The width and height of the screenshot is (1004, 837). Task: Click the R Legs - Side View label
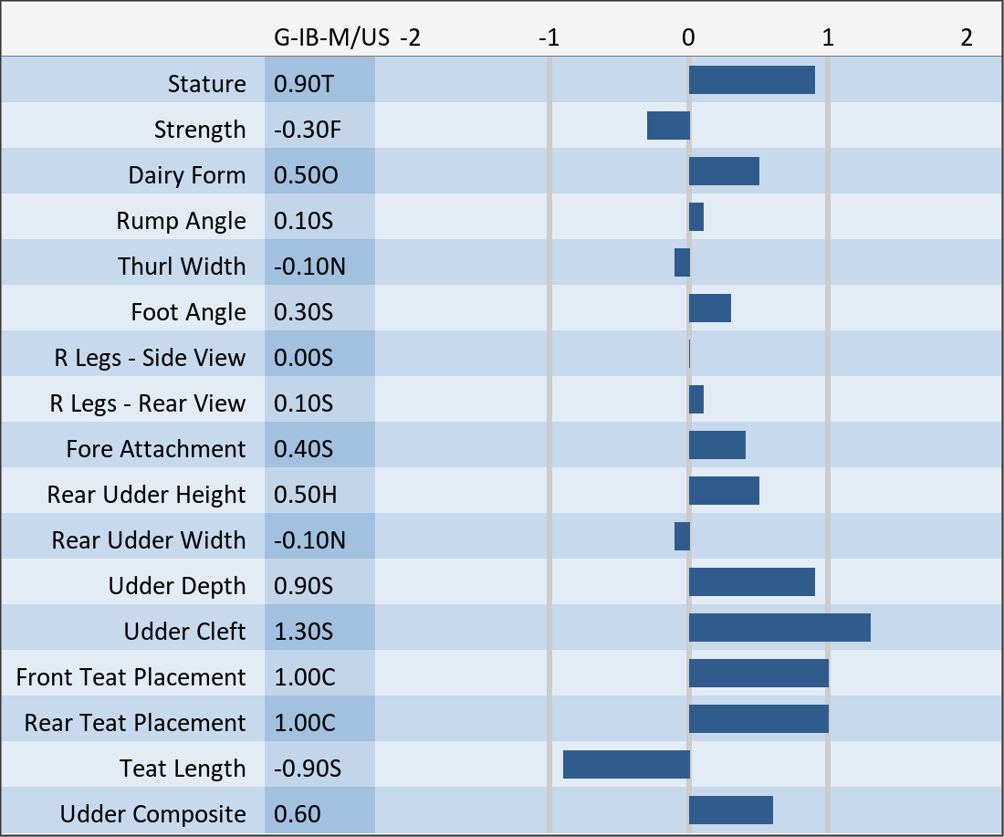pyautogui.click(x=150, y=358)
